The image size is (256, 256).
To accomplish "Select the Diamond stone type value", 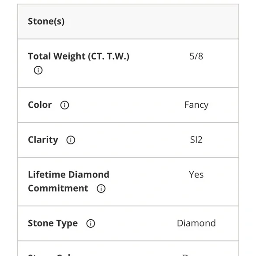I will [196, 223].
